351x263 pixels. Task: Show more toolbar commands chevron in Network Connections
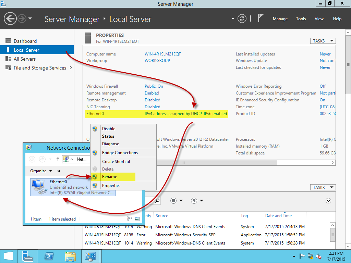click(59, 171)
